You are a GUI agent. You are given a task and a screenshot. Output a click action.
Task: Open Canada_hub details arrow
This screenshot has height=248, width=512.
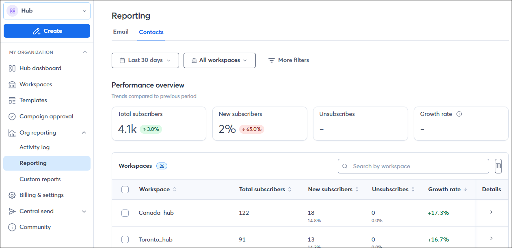coord(491,212)
